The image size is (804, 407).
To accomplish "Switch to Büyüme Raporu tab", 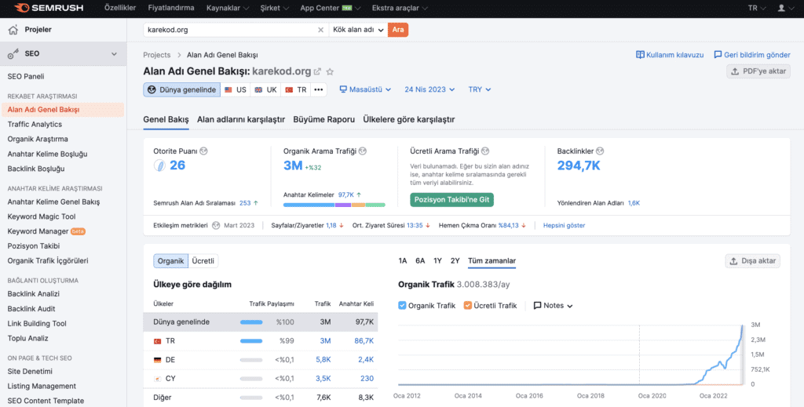I will coord(324,119).
